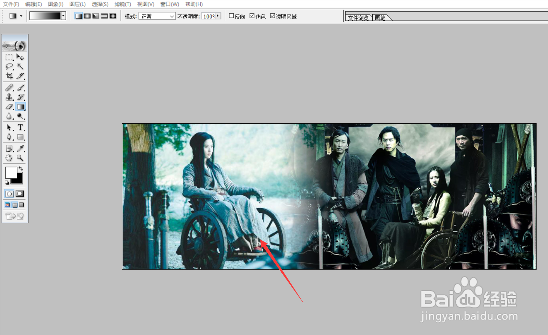This screenshot has height=335, width=548.
Task: Select the Notes tool
Action: tap(9, 148)
